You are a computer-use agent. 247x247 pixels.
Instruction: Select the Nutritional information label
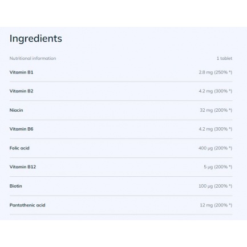point(33,58)
